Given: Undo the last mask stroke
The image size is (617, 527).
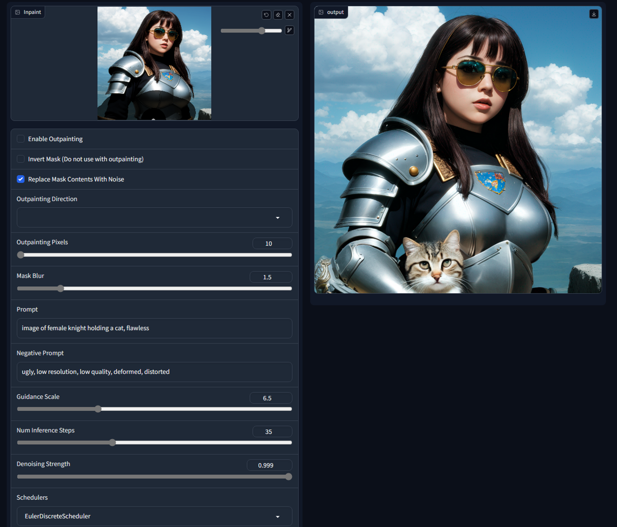Looking at the screenshot, I should 266,15.
